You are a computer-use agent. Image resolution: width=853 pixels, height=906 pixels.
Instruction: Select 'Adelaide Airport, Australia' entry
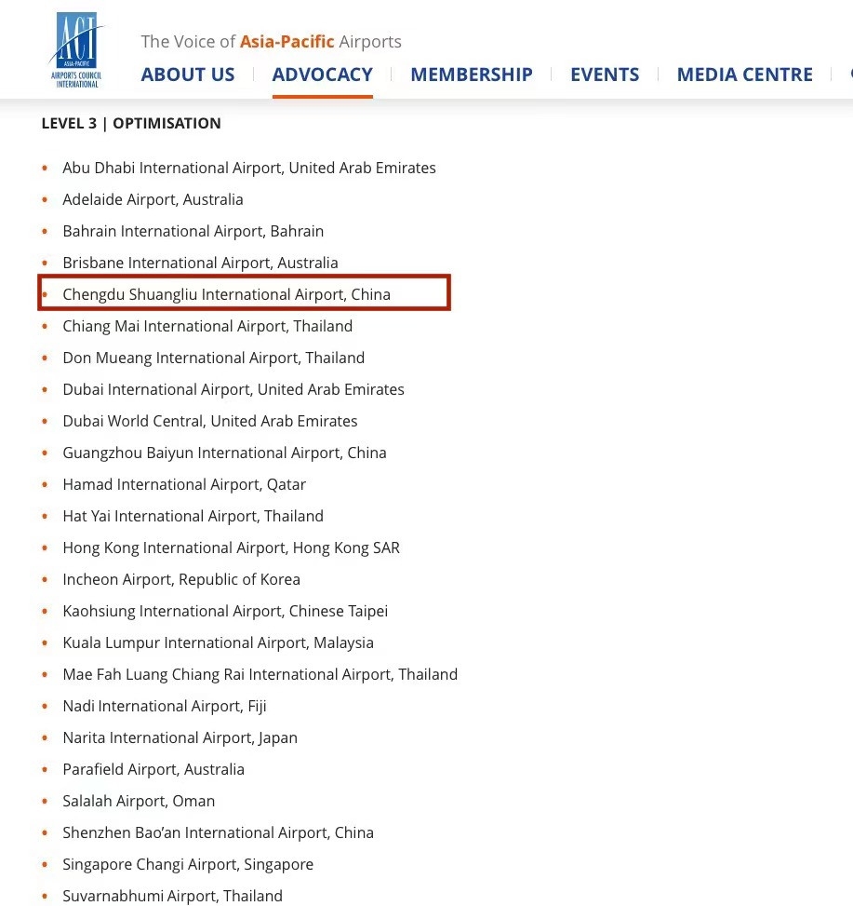[153, 199]
